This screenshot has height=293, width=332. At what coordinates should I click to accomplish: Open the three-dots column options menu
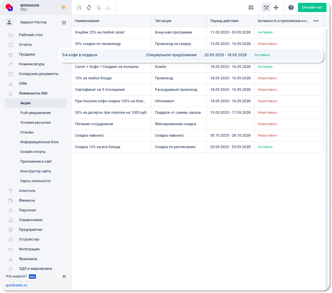(316, 21)
